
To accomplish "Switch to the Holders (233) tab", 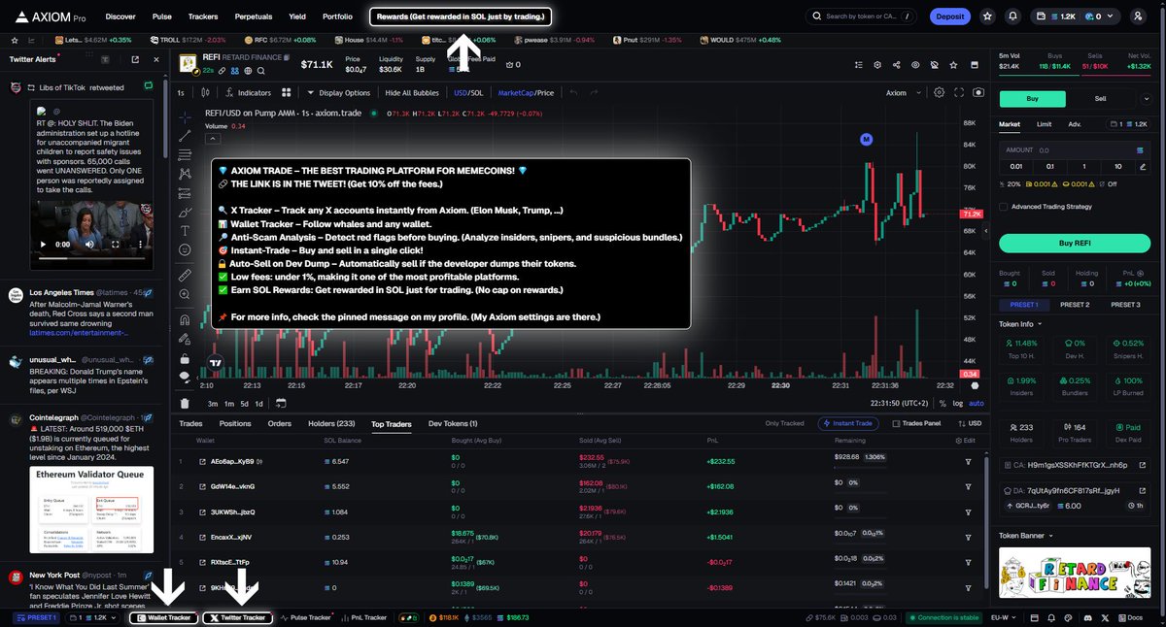I will pyautogui.click(x=333, y=423).
